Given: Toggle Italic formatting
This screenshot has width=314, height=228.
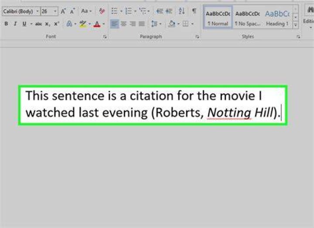Looking at the screenshot, I should (x=15, y=24).
